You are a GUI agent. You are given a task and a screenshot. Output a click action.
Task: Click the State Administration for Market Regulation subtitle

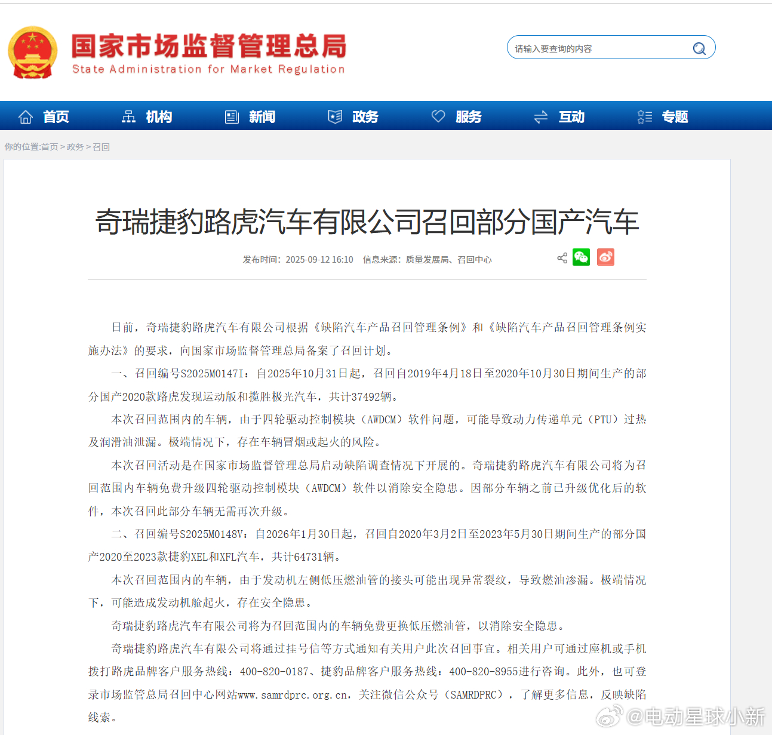pyautogui.click(x=208, y=69)
